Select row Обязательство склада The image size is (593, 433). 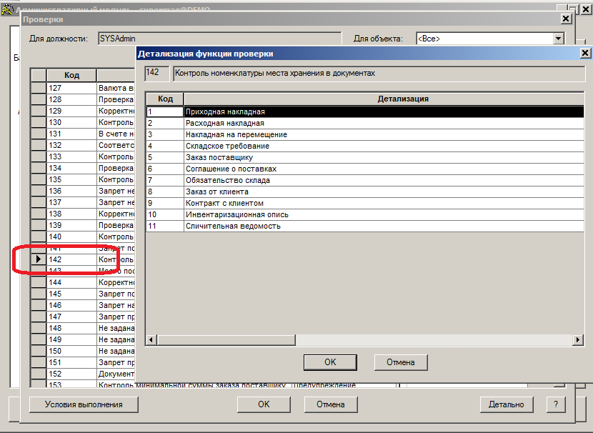365,180
